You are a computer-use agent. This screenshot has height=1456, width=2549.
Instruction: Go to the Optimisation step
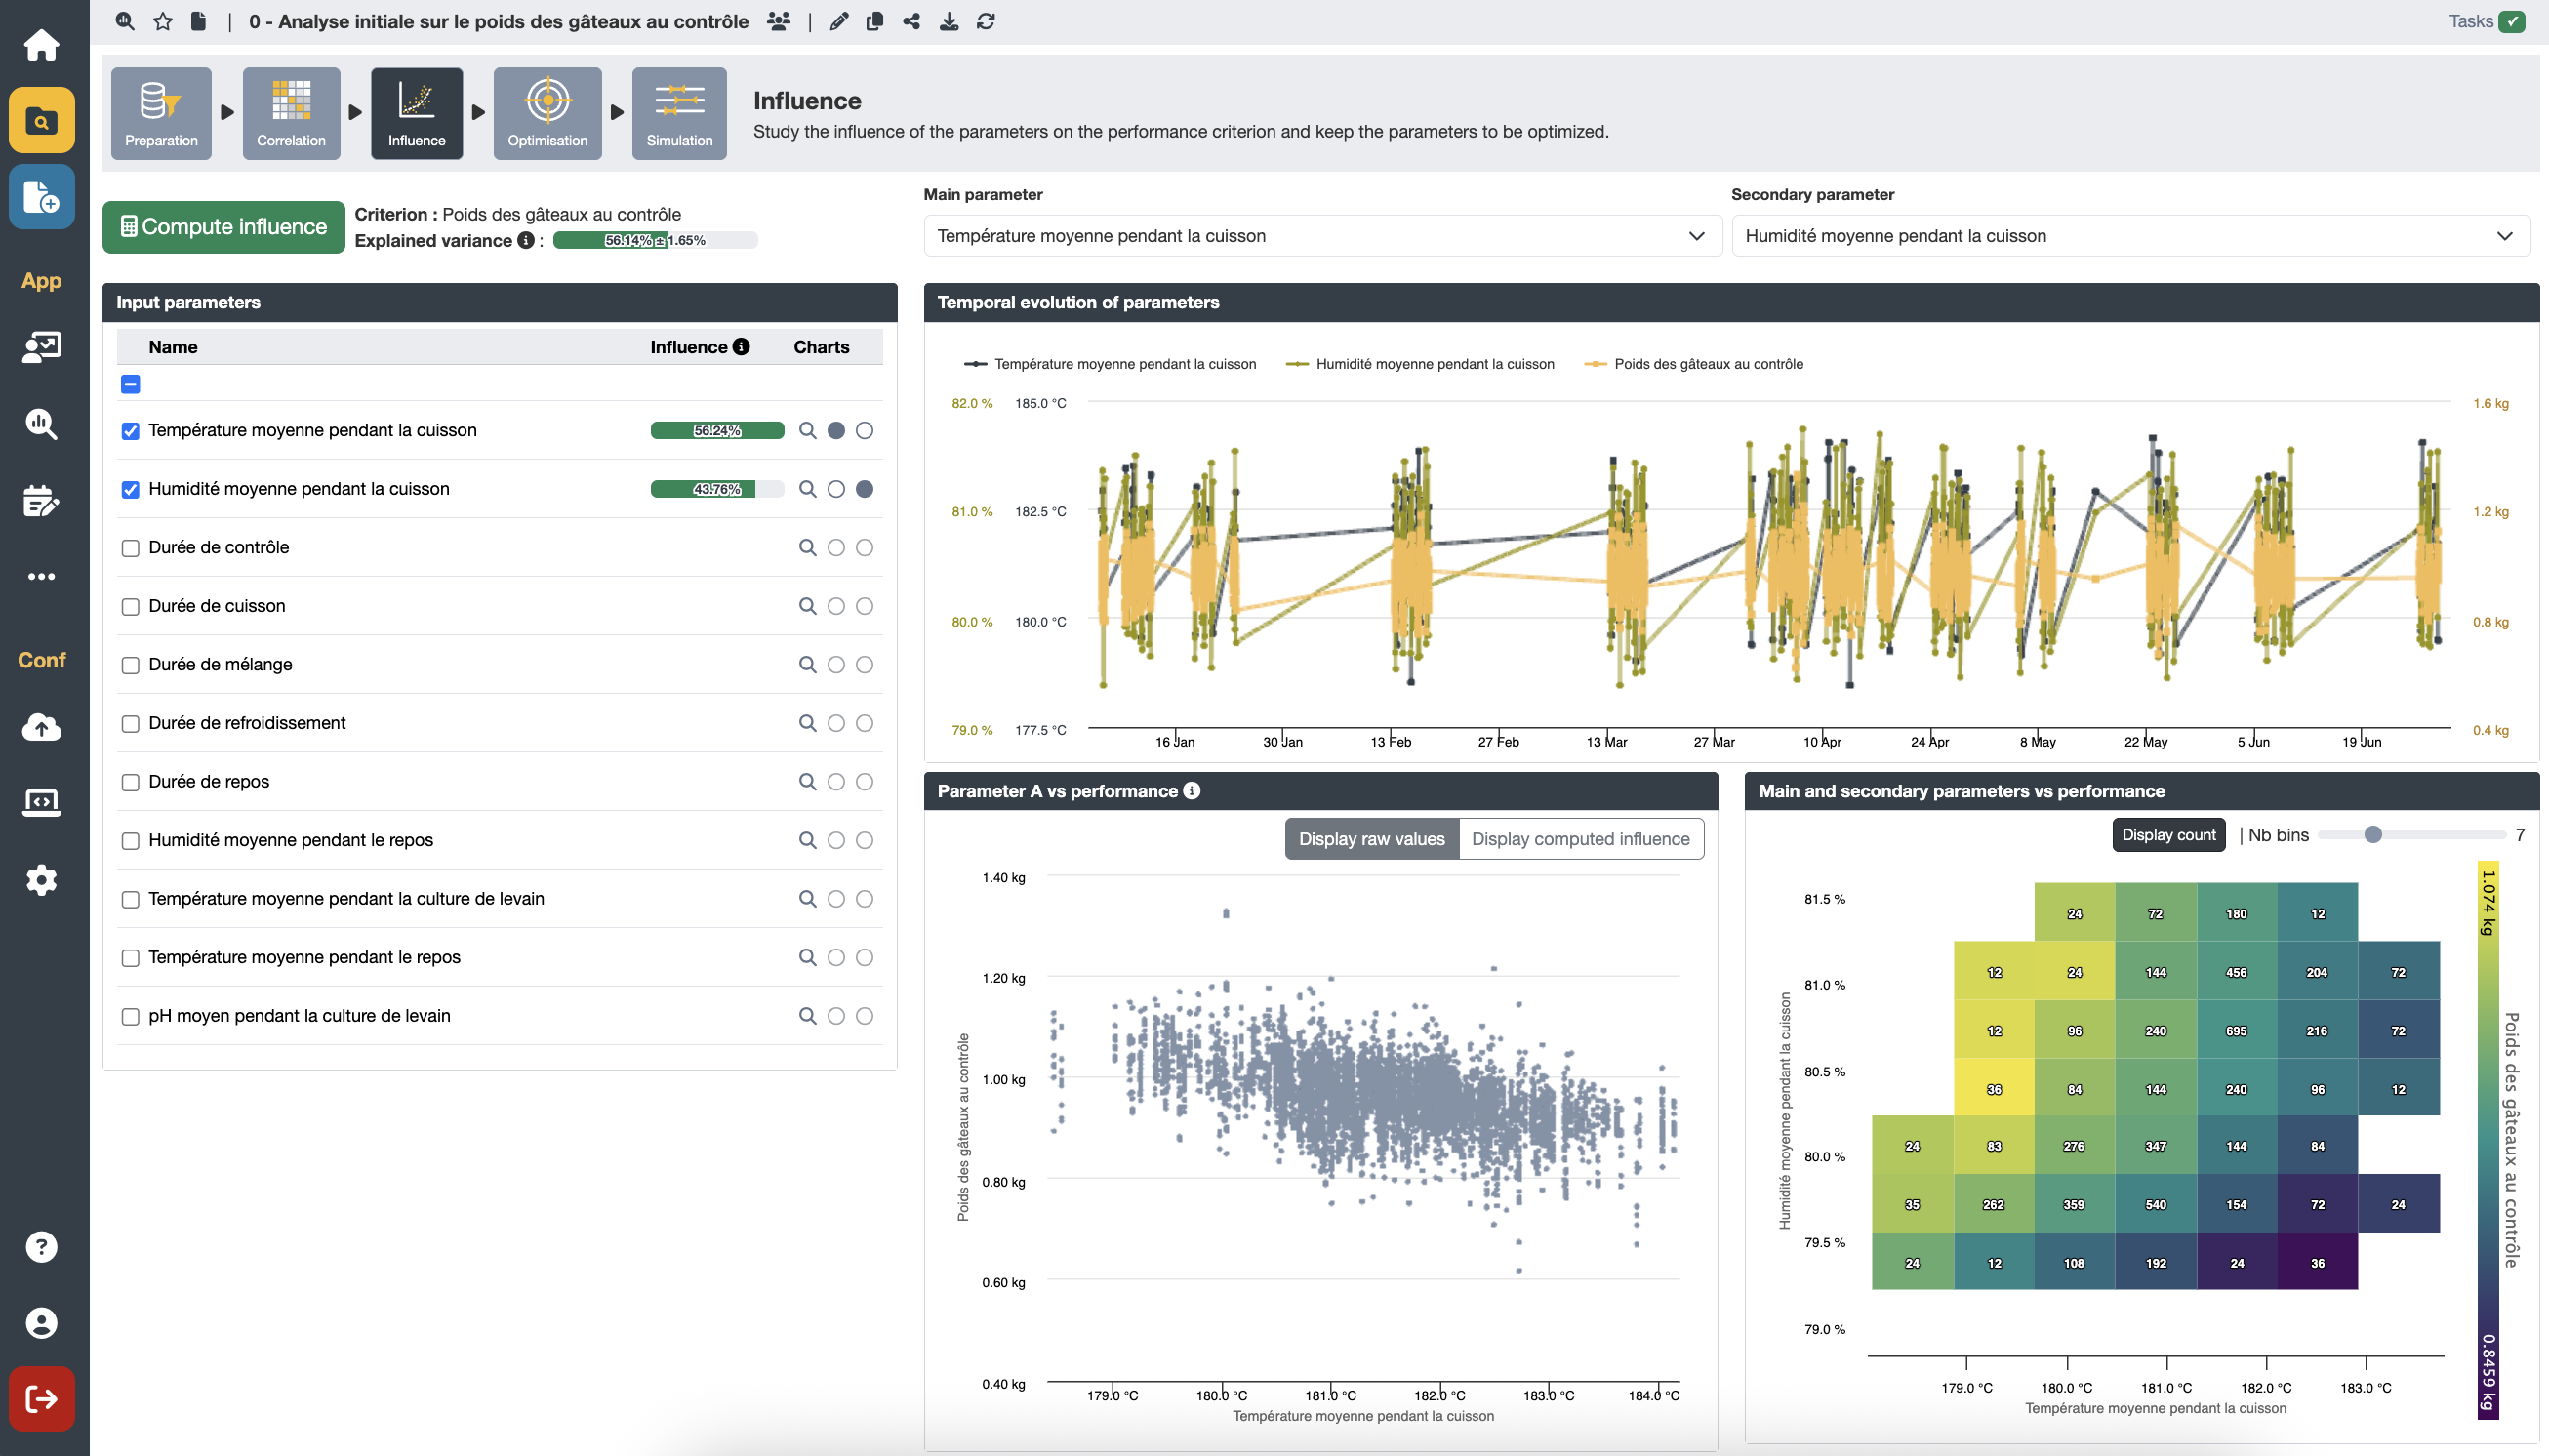[x=547, y=113]
